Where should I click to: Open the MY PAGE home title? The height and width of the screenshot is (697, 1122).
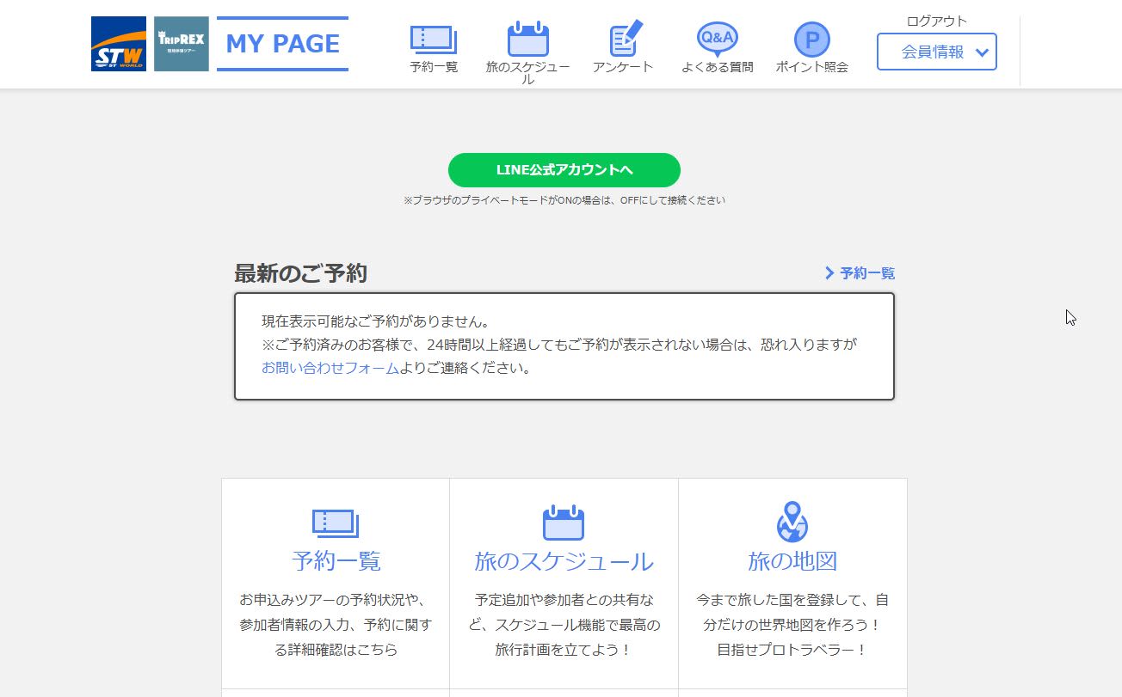(x=282, y=44)
